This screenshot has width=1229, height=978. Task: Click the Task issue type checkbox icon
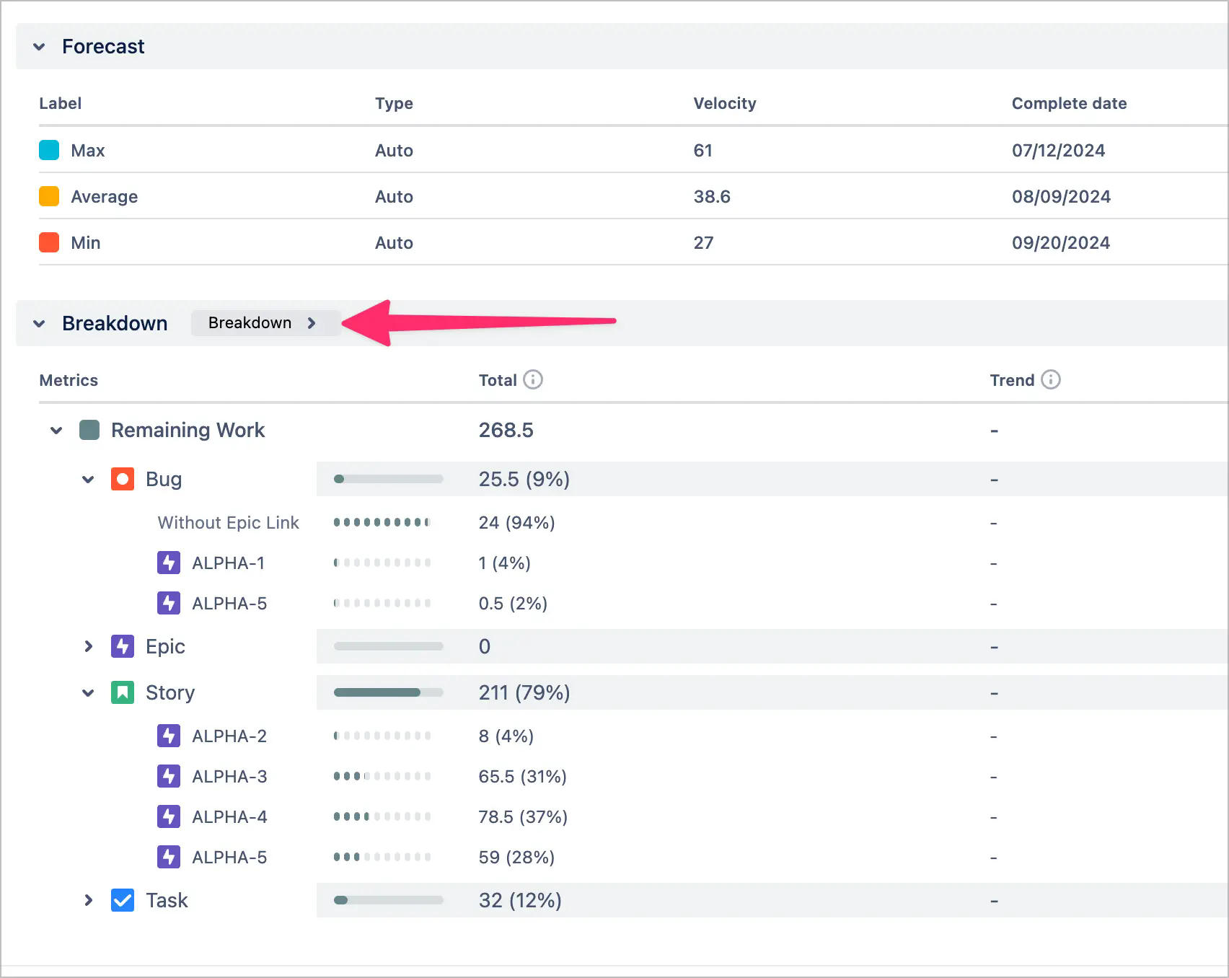click(x=123, y=900)
